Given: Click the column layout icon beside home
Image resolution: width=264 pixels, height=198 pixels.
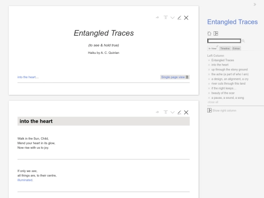Looking at the screenshot, I should point(216,33).
